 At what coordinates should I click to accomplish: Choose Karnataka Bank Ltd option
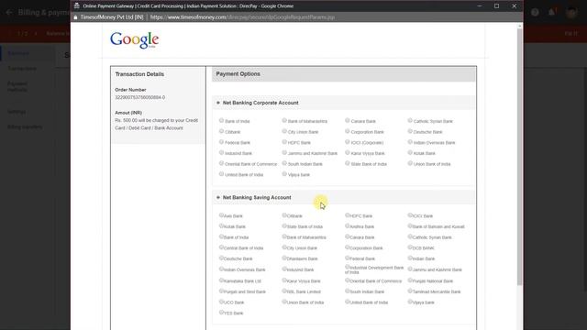(x=221, y=280)
